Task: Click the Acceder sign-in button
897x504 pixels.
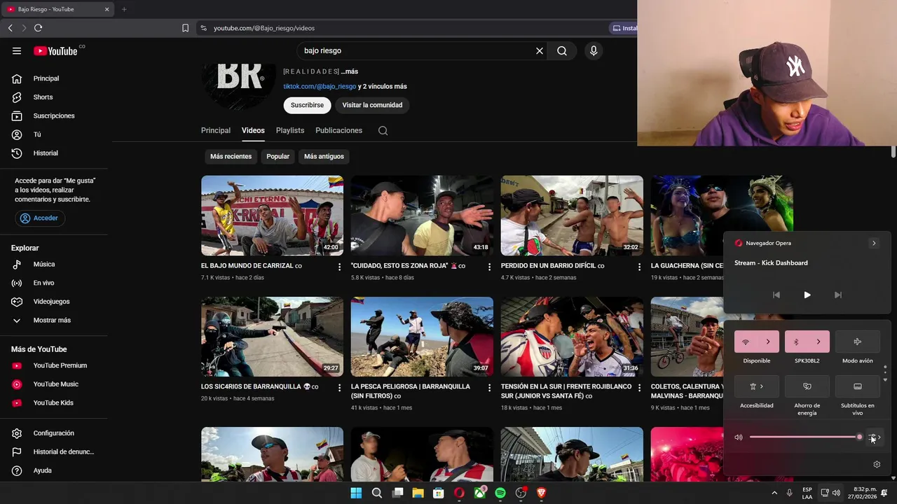Action: [40, 218]
